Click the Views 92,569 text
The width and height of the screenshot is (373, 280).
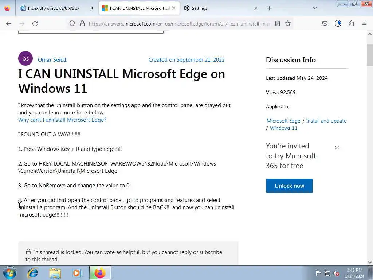click(281, 92)
